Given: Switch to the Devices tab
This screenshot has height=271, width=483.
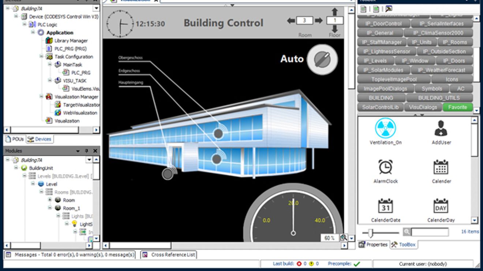Looking at the screenshot, I should (x=40, y=139).
